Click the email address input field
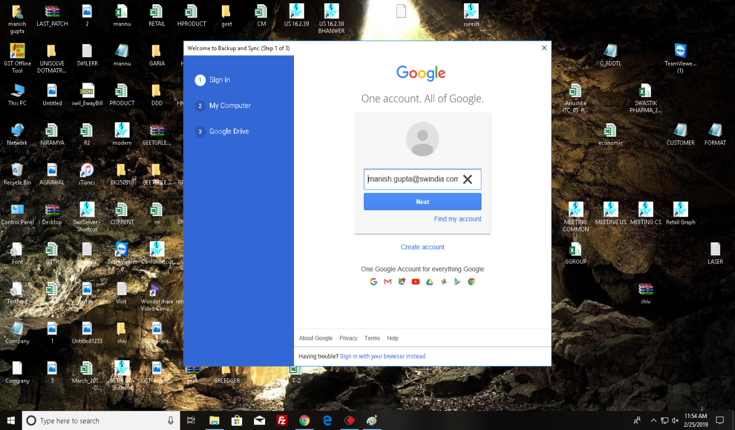This screenshot has width=735, height=430. tap(422, 179)
